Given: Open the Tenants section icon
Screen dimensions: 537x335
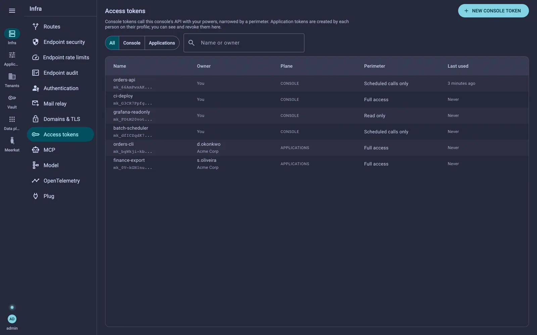Looking at the screenshot, I should (12, 76).
